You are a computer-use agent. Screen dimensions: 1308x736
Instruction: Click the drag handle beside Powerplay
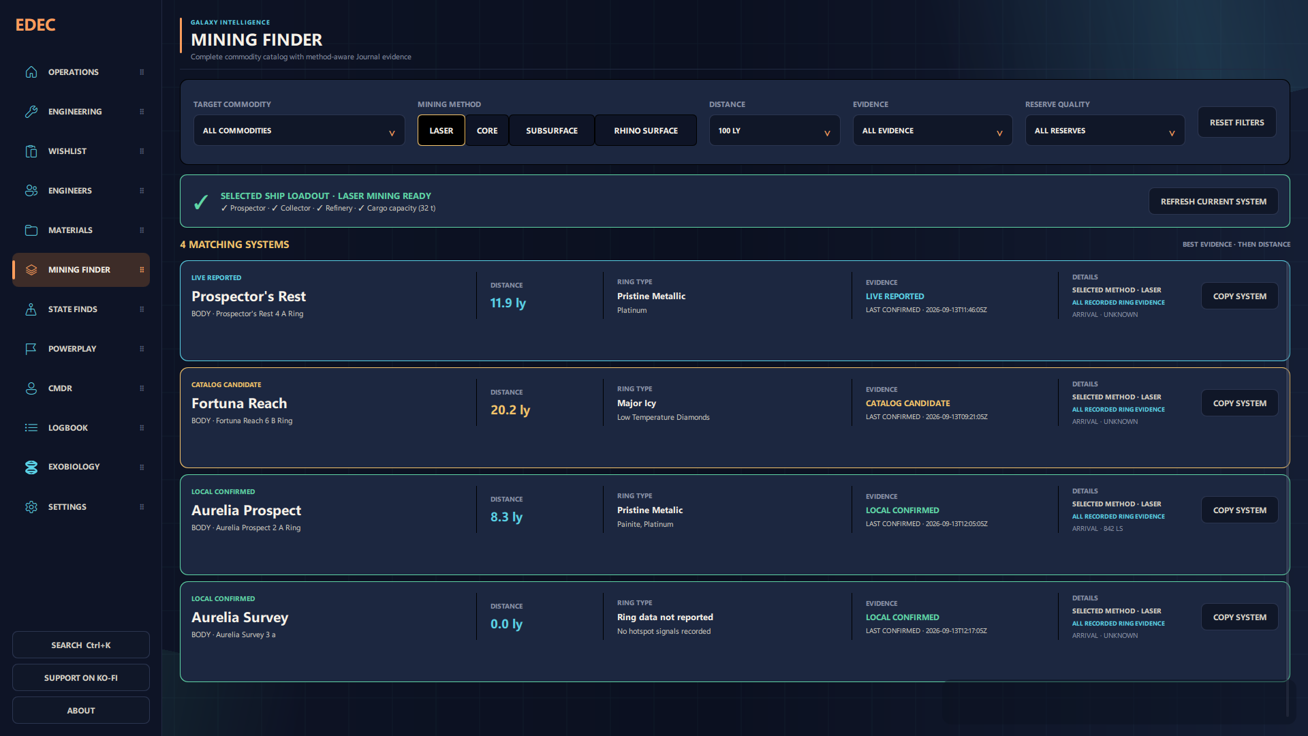pos(142,349)
